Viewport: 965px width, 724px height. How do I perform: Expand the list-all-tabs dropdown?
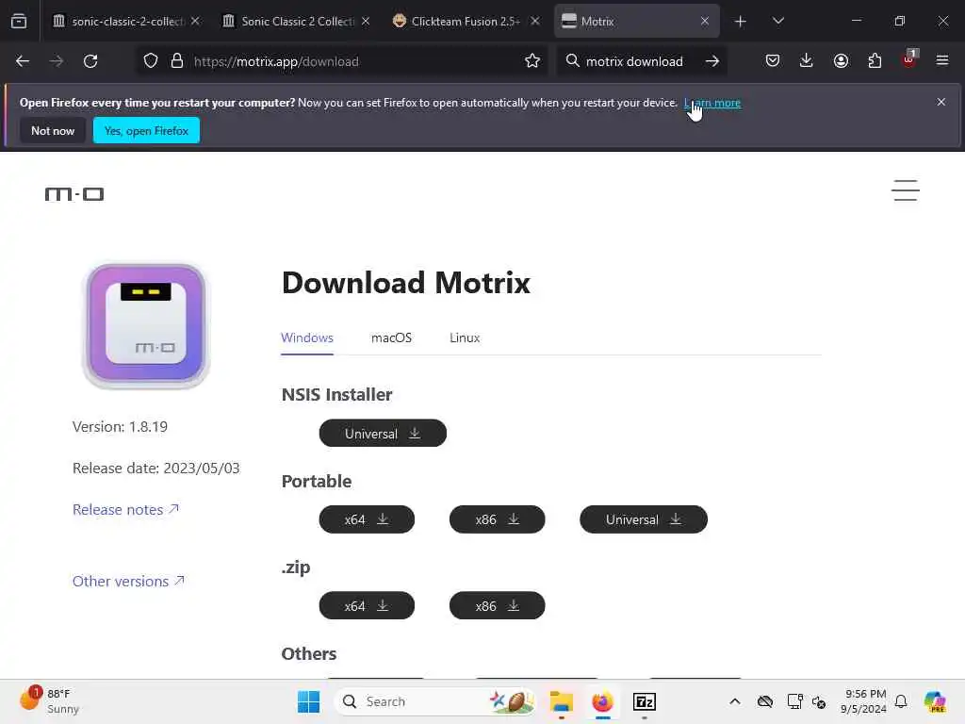pos(777,21)
